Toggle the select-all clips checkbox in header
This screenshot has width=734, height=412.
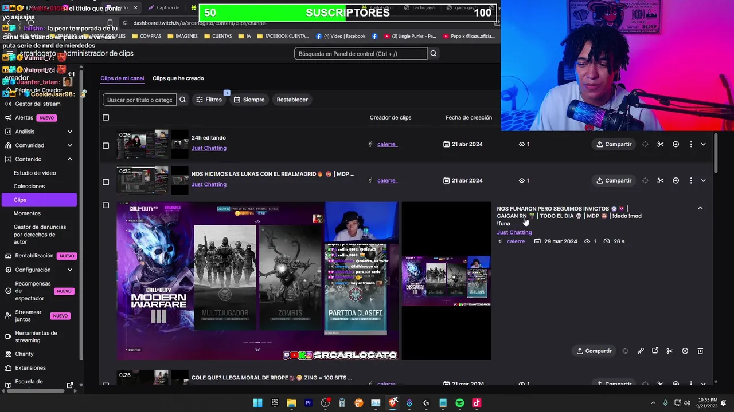[x=106, y=117]
